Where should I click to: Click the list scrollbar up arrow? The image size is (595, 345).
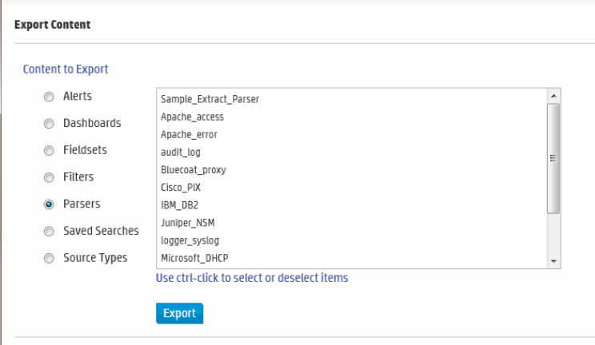pos(553,94)
